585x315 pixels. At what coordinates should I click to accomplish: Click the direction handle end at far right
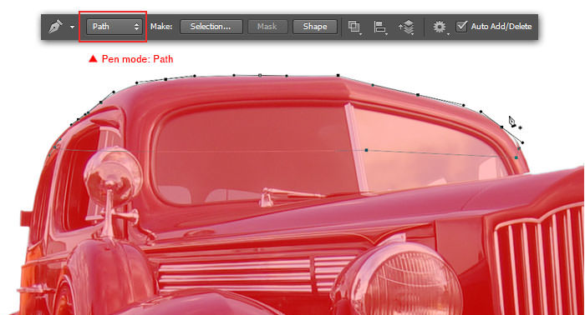[522, 142]
